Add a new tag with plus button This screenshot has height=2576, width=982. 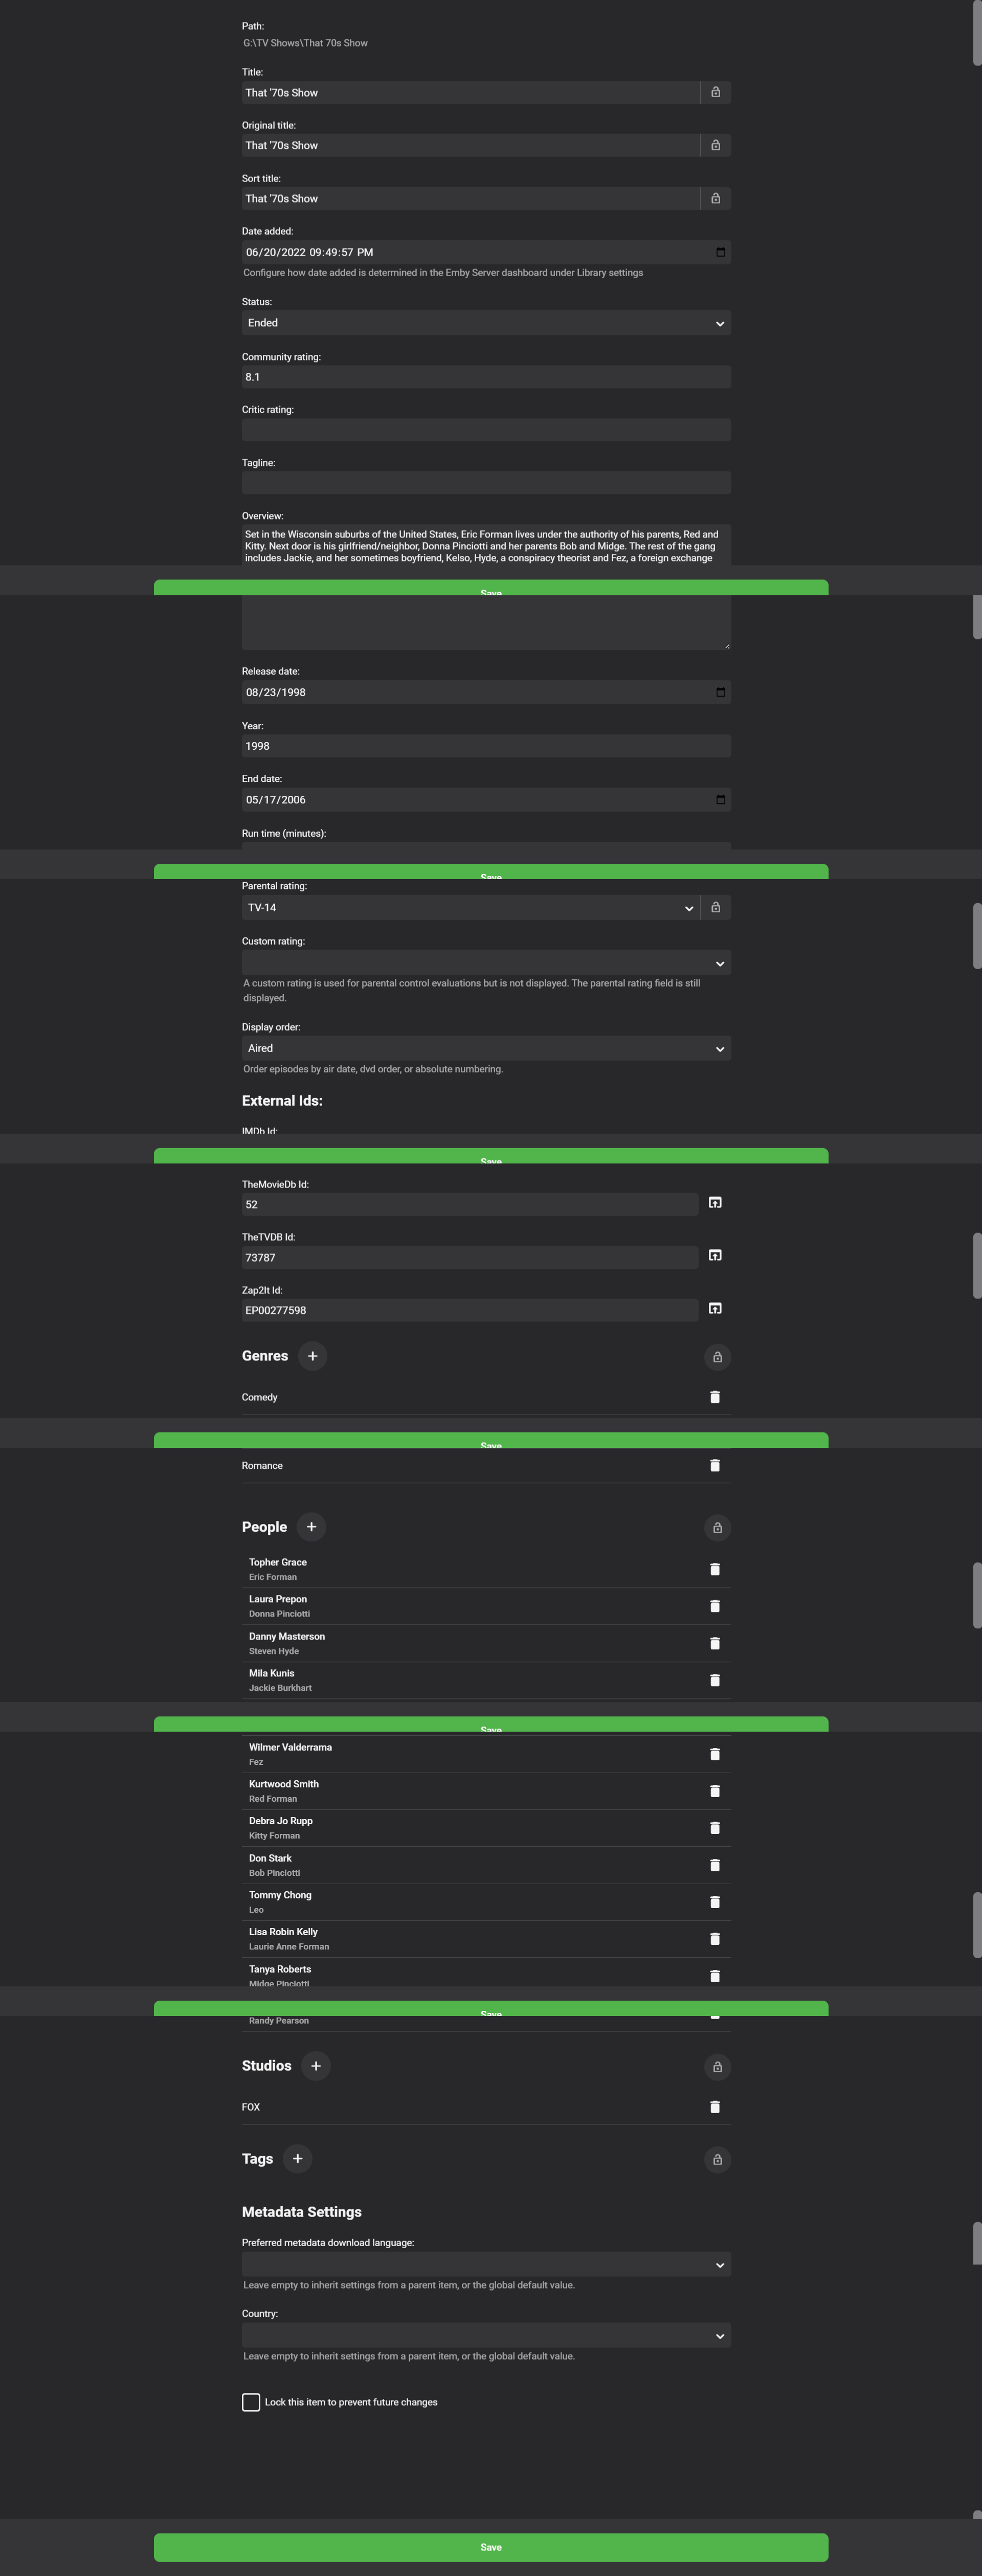click(297, 2159)
